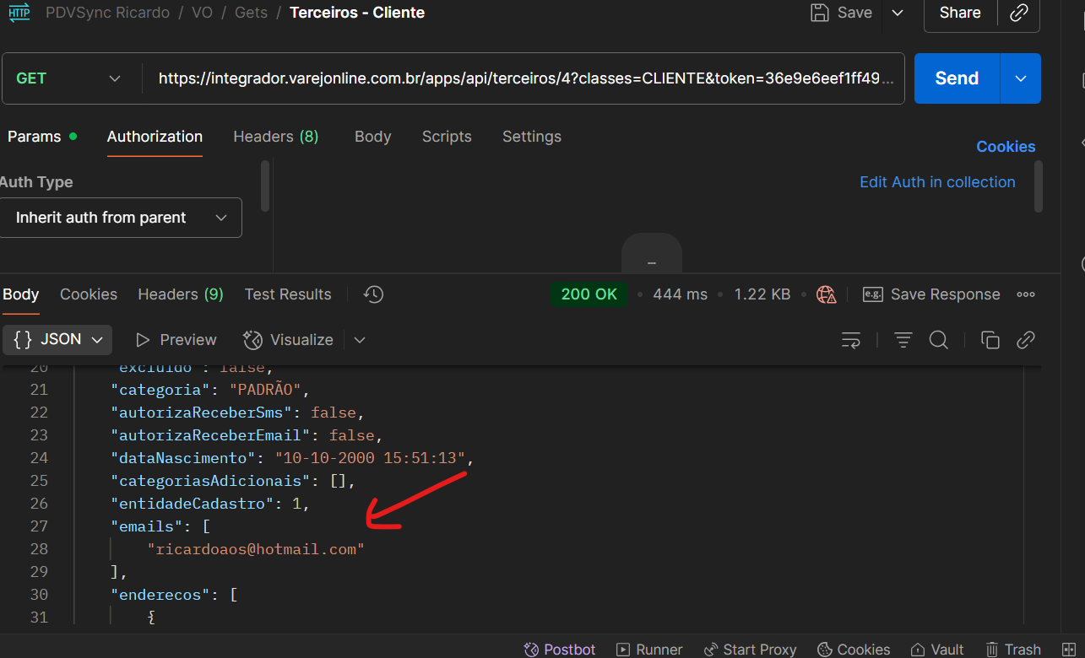Click Postbot in the status bar
The image size is (1085, 658).
[x=560, y=649]
